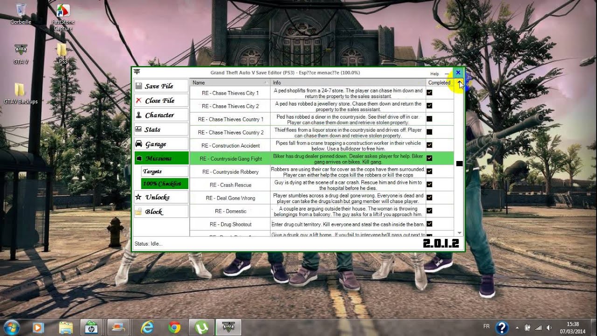Toggle Completed for RE - Domestic
The height and width of the screenshot is (336, 597).
coord(429,210)
